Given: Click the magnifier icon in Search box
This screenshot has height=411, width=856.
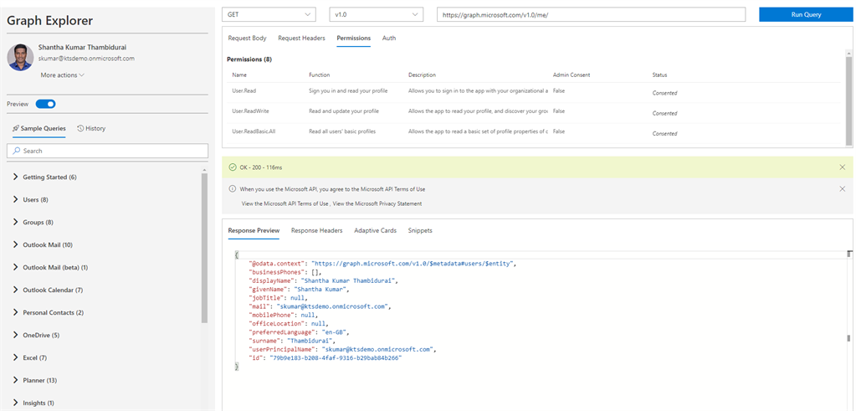Looking at the screenshot, I should click(17, 151).
